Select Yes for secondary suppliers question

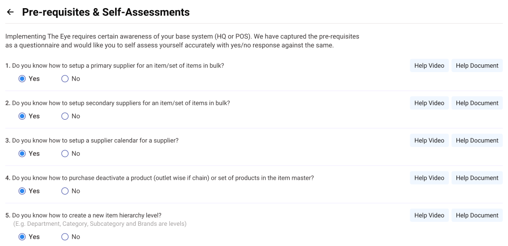(x=22, y=116)
